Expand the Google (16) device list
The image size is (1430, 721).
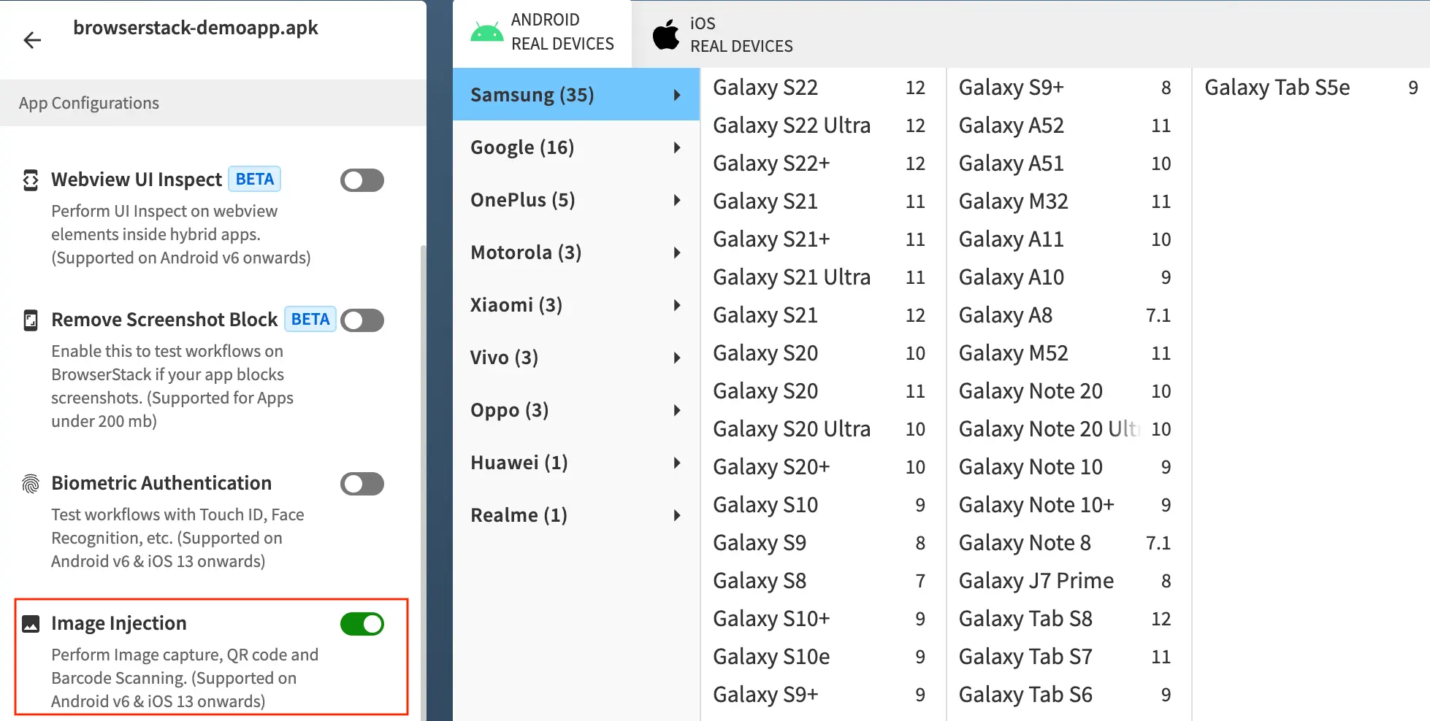coord(576,147)
